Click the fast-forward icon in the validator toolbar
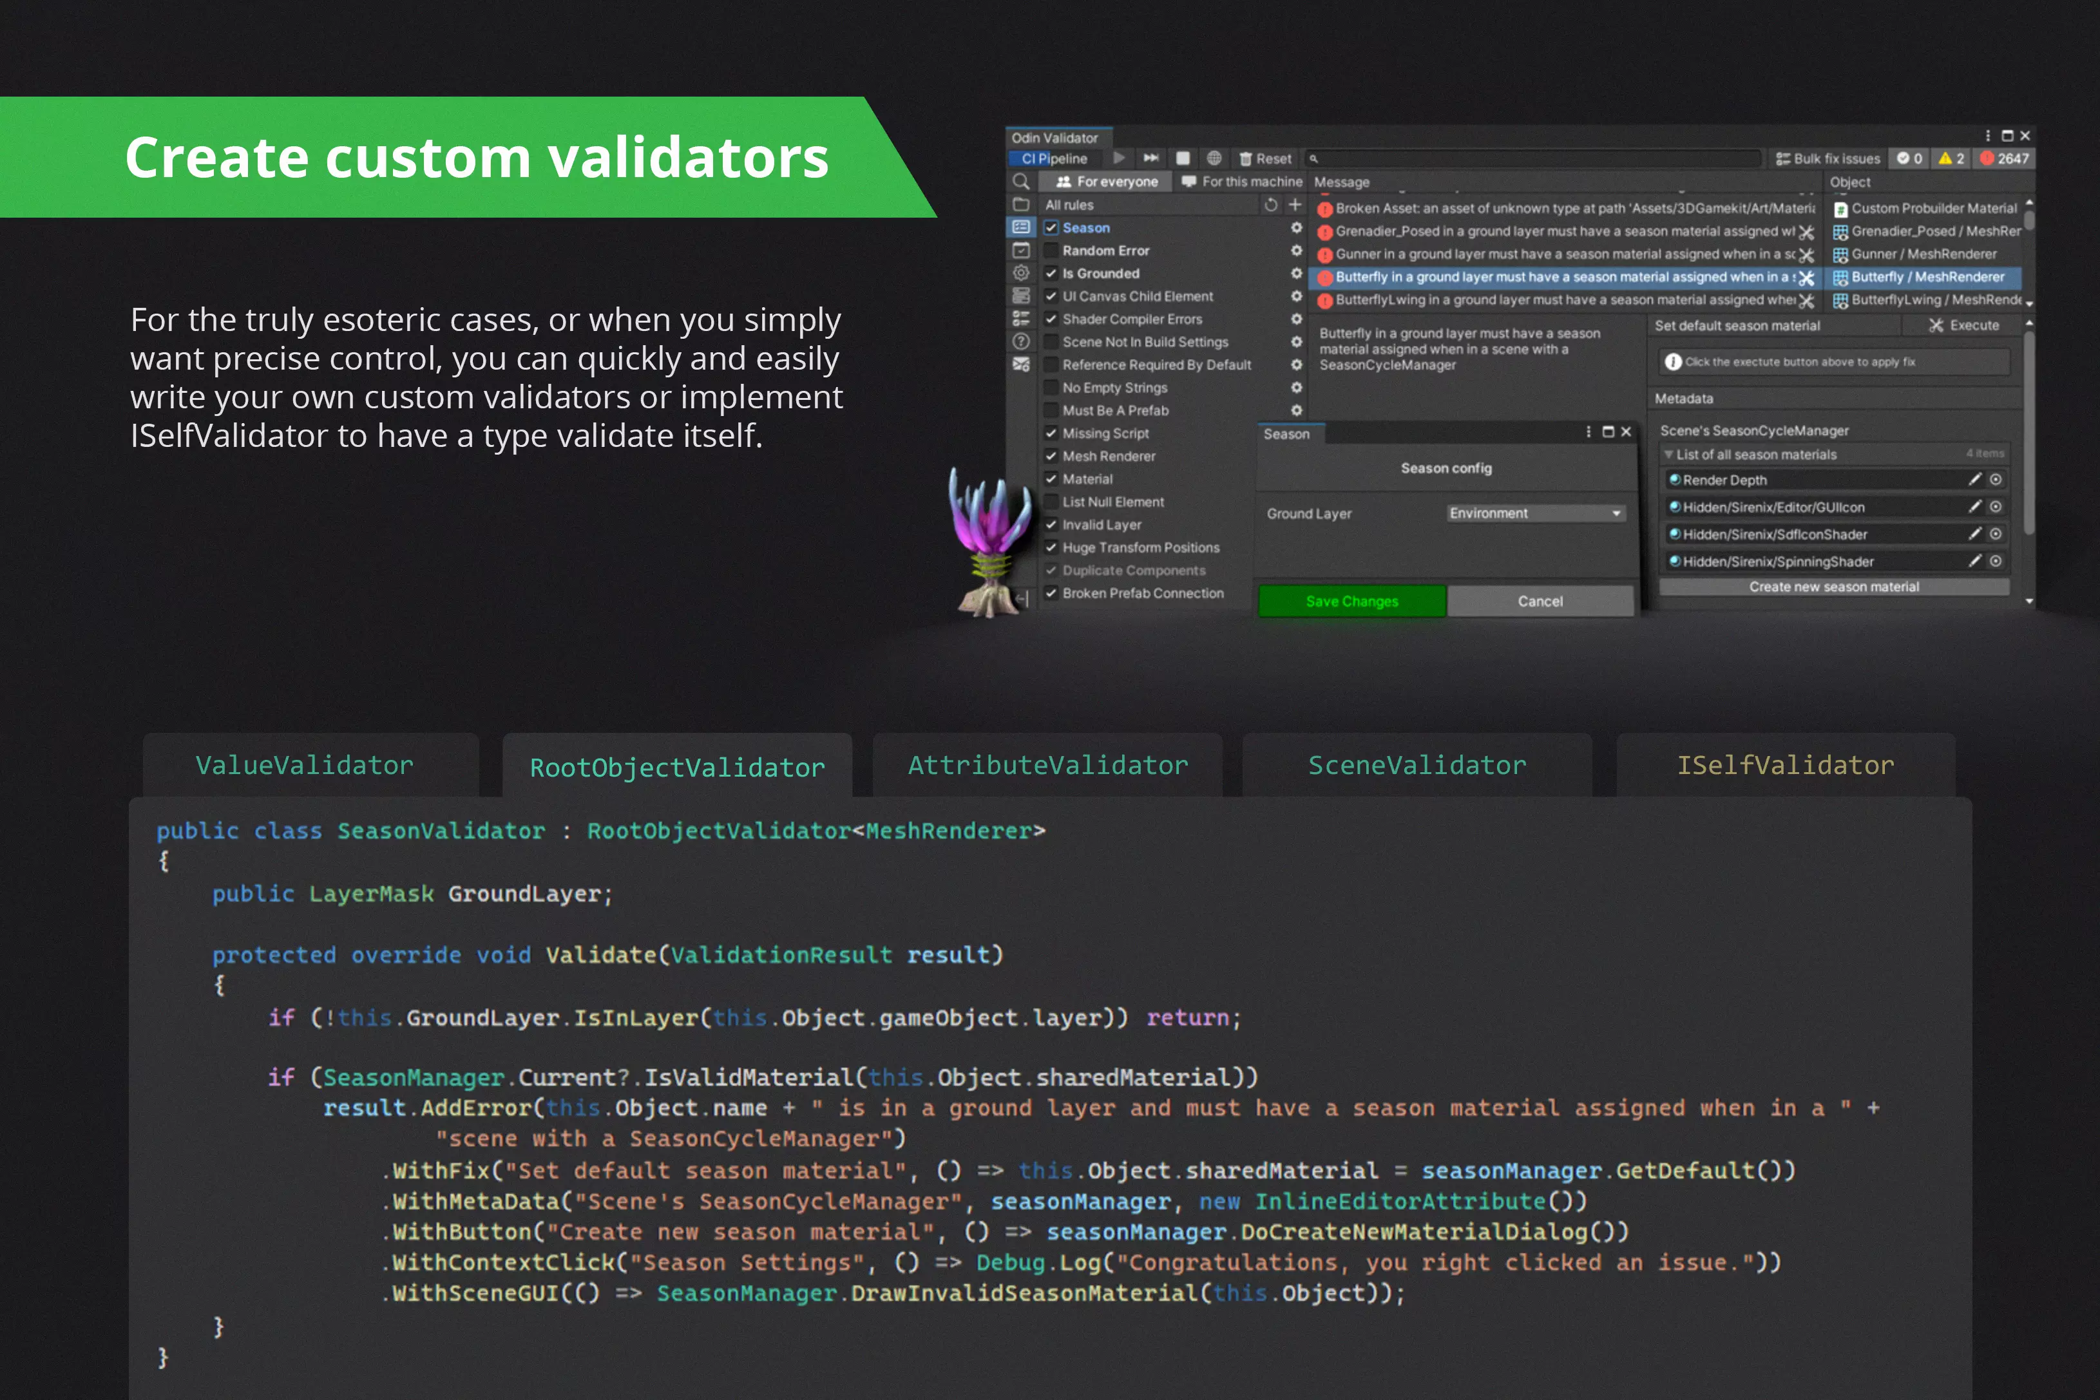The height and width of the screenshot is (1400, 2100). (1151, 158)
